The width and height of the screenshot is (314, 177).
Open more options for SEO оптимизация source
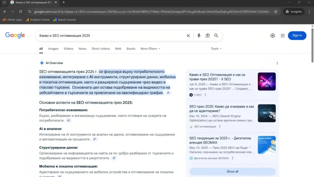tap(220, 126)
